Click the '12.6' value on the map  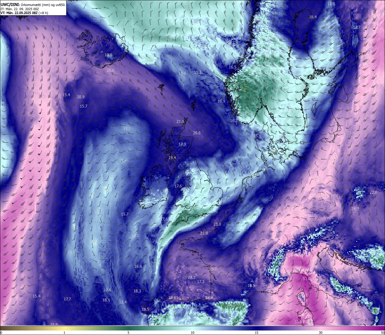click(107, 290)
